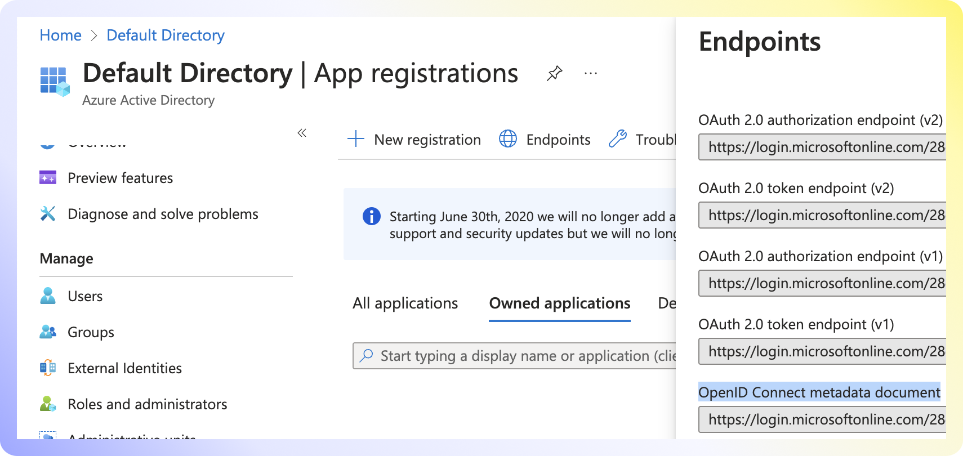Click the Azure Active Directory subtitle
The height and width of the screenshot is (456, 963).
(x=148, y=100)
